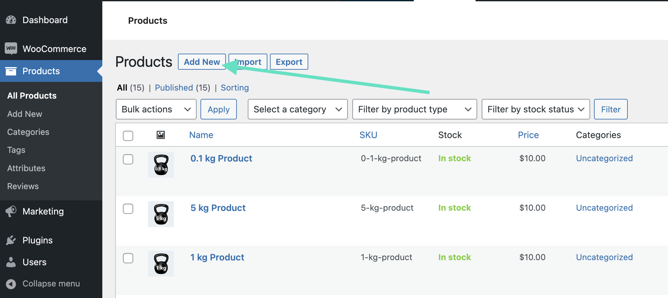Click the Add New product button
The image size is (668, 298).
click(x=201, y=62)
